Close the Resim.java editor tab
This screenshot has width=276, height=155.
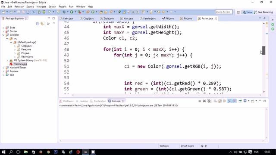[216, 19]
